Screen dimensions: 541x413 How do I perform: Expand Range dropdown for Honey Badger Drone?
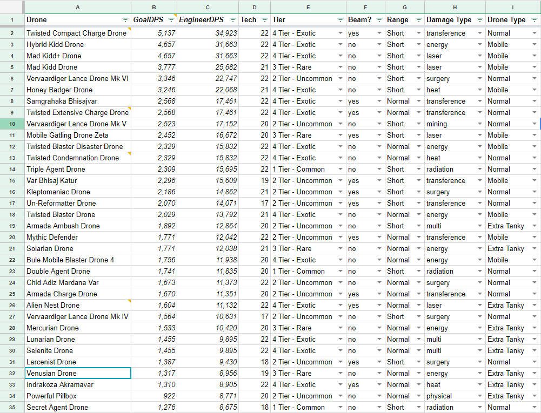tap(418, 90)
